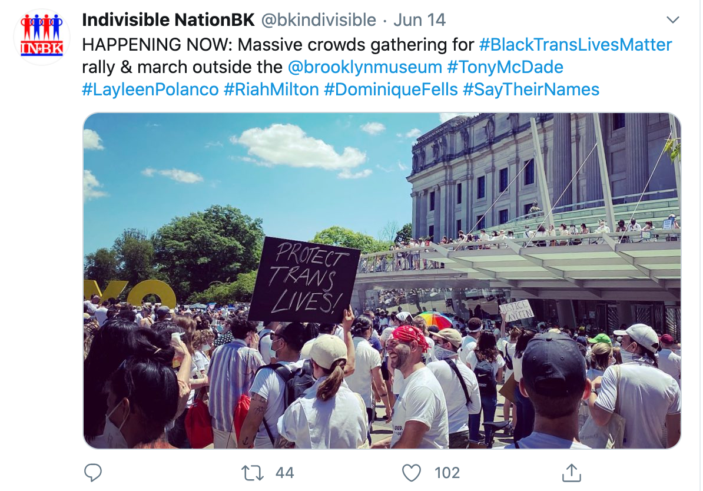Viewport: 703px width, 491px height.
Task: Open the #TonyMcDade hashtag
Action: tap(505, 67)
